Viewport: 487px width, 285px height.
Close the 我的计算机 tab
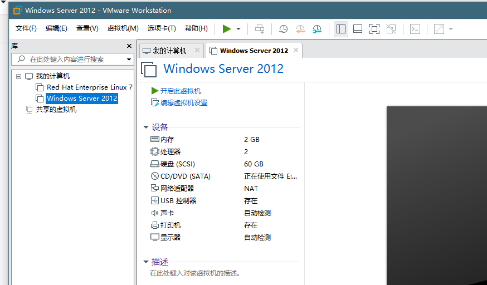(197, 50)
